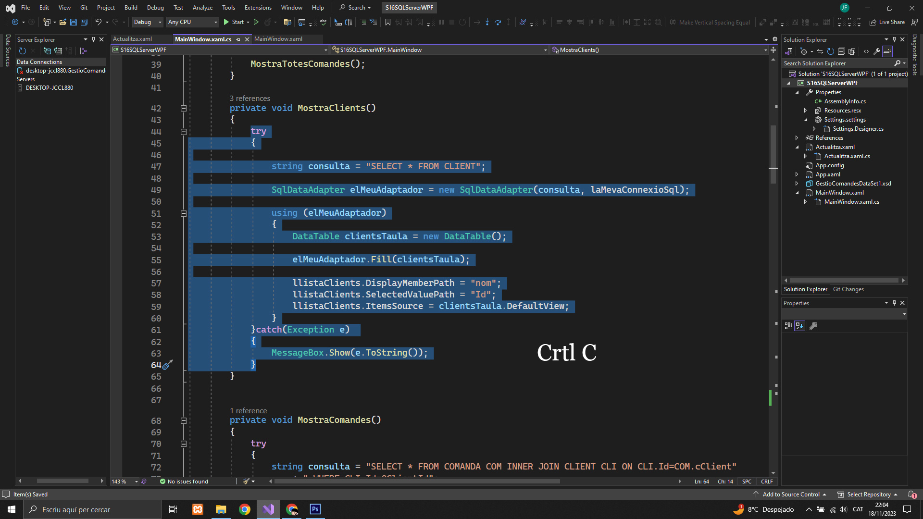Image resolution: width=923 pixels, height=519 pixels.
Task: Click Sync with Active Document icon
Action: pos(820,51)
